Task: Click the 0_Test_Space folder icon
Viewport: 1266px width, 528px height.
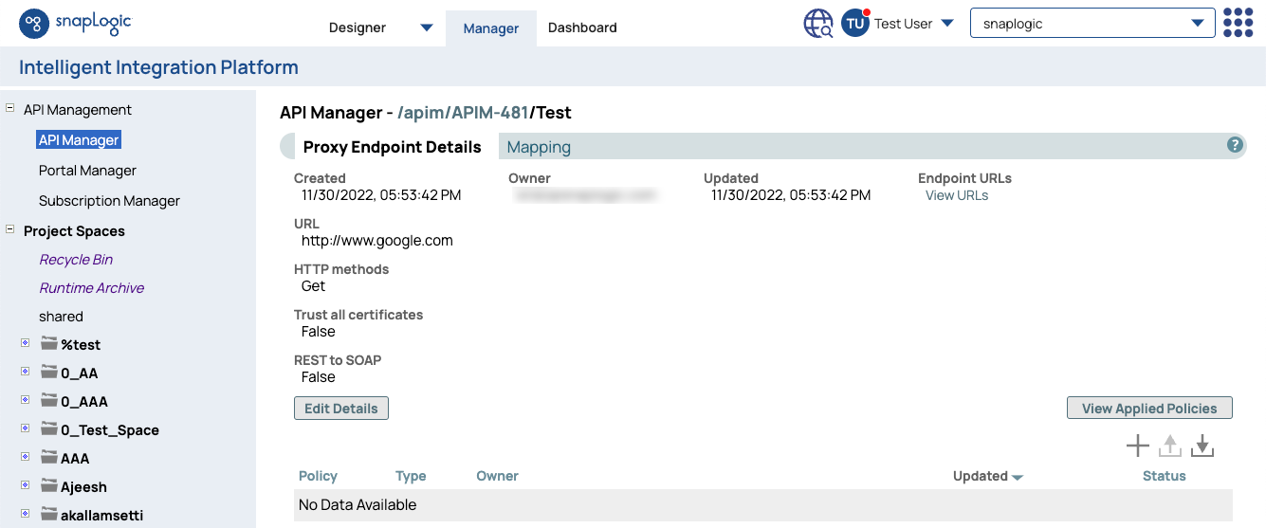Action: 49,428
